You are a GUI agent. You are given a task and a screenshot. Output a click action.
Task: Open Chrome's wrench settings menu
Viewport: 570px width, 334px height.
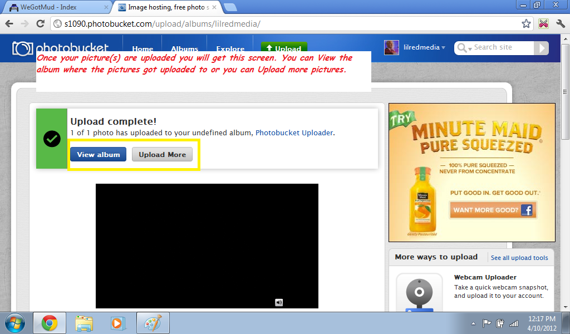tap(560, 24)
